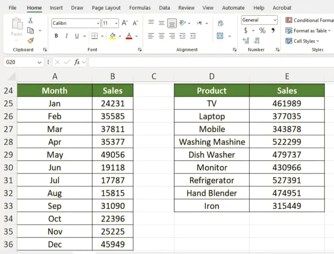Select the cell with value 49056

tap(113, 154)
